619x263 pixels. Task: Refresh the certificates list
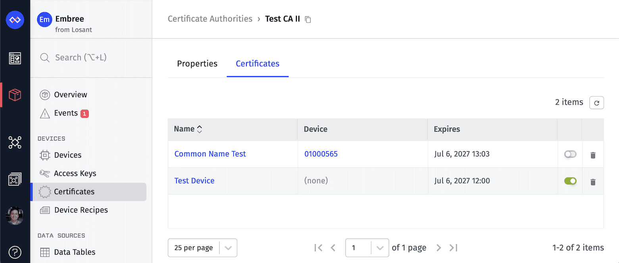(596, 103)
